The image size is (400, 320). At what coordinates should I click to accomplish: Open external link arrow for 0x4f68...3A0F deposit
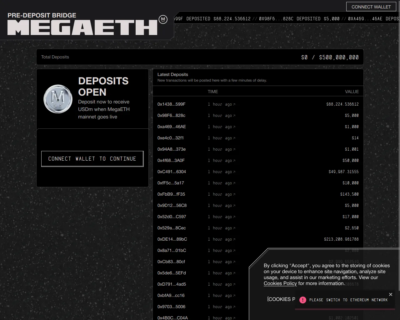(234, 161)
